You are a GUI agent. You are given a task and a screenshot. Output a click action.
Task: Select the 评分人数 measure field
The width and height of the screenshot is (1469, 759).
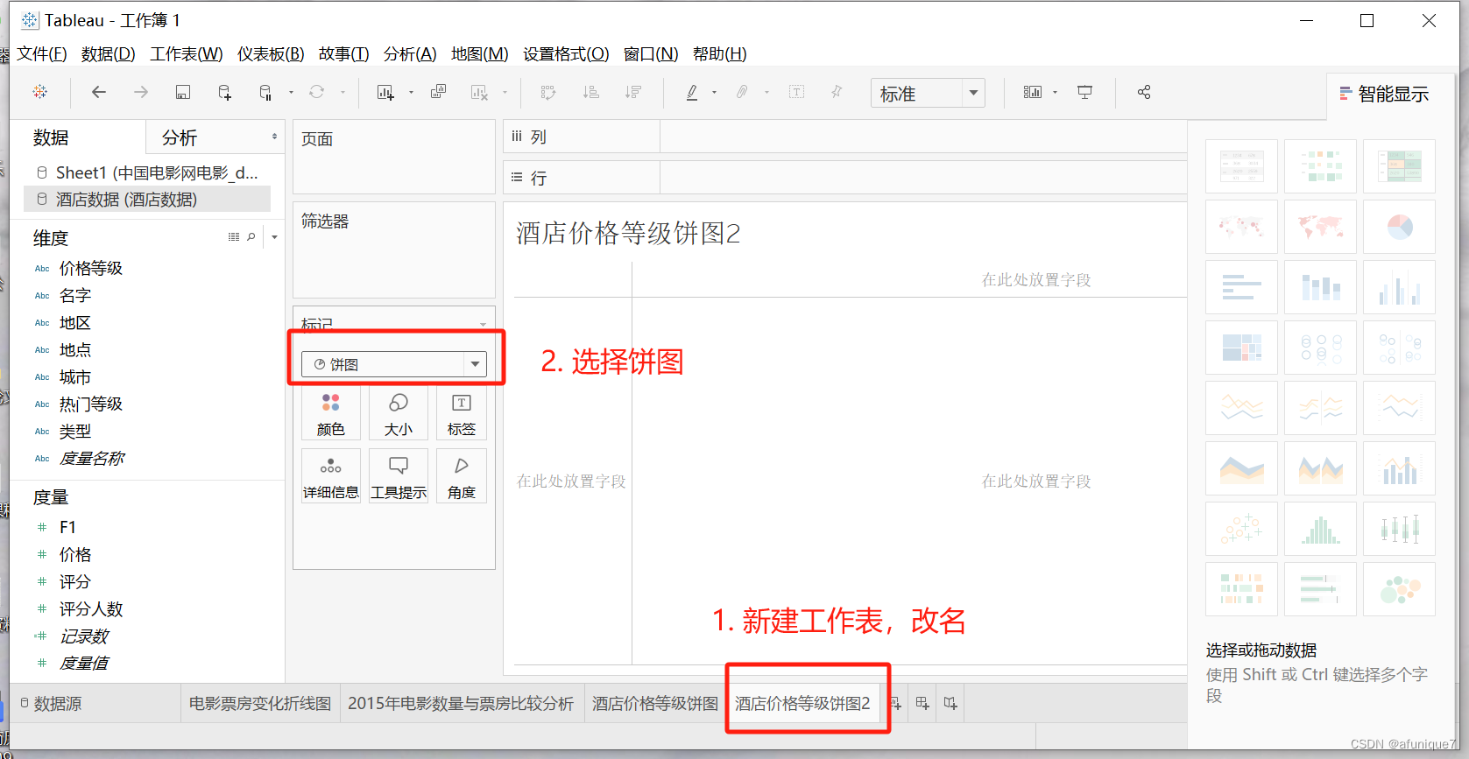click(x=90, y=609)
